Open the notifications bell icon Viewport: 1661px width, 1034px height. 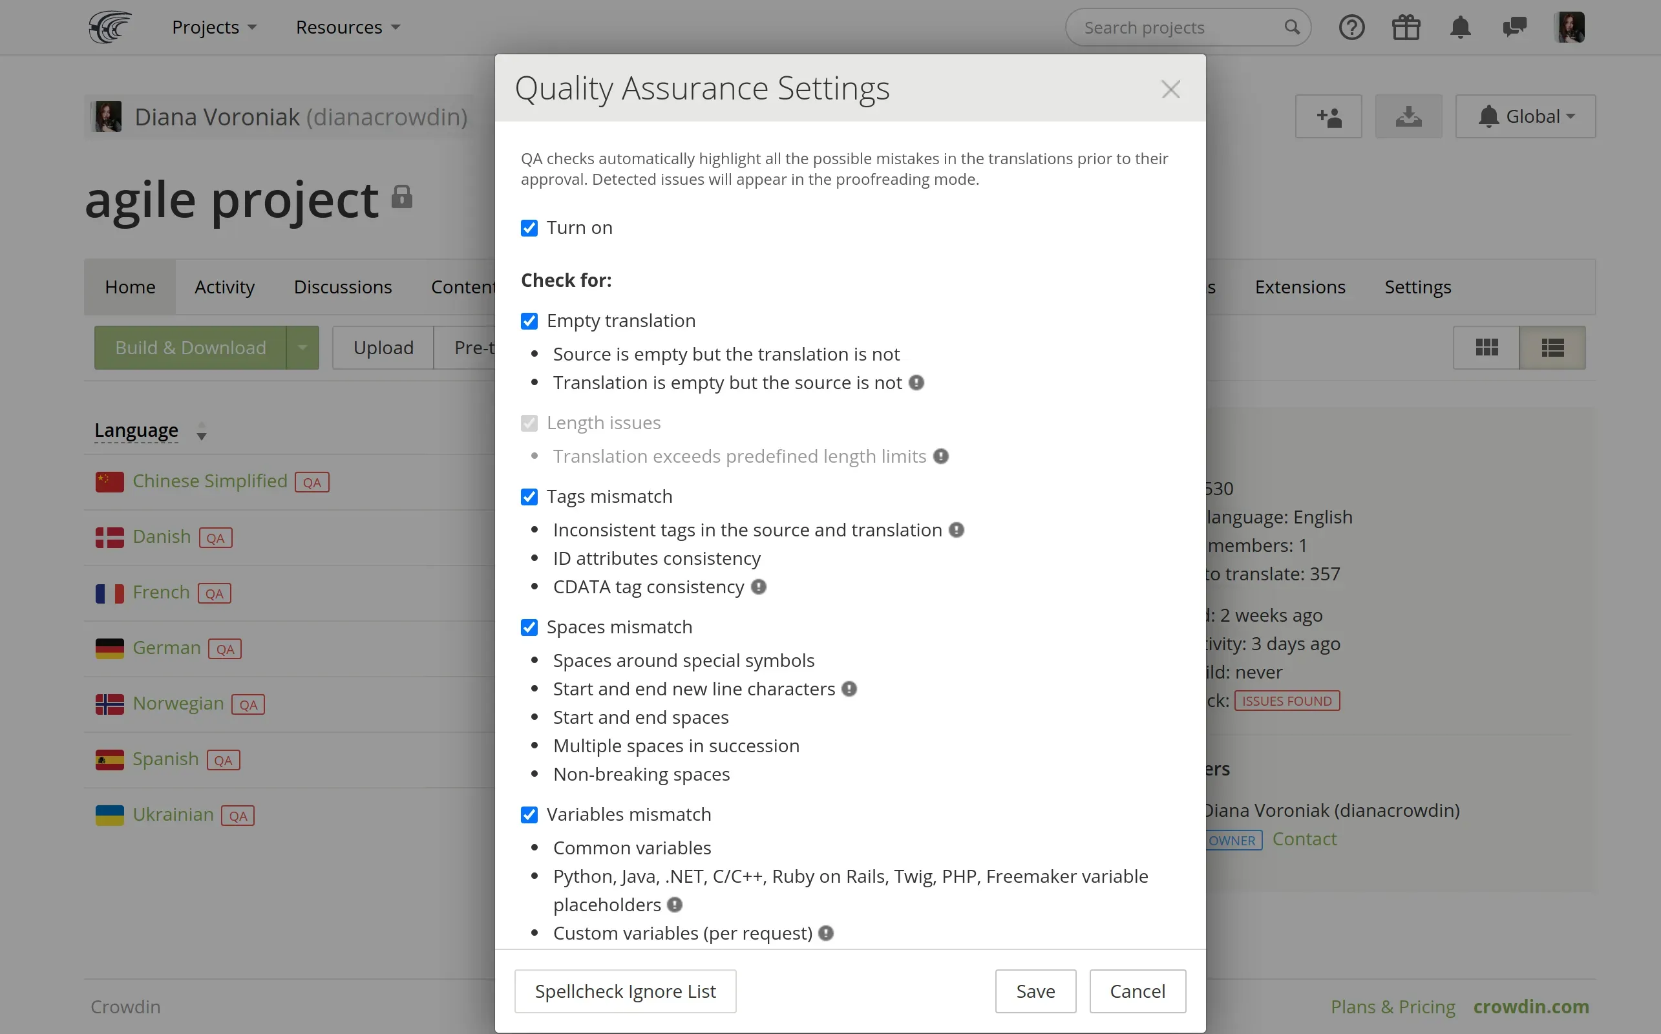(x=1460, y=27)
